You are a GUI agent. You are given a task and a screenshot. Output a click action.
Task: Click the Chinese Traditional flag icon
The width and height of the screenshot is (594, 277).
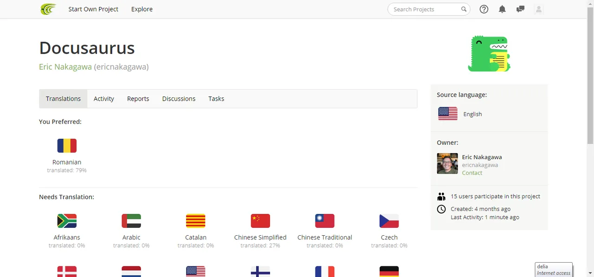(325, 221)
